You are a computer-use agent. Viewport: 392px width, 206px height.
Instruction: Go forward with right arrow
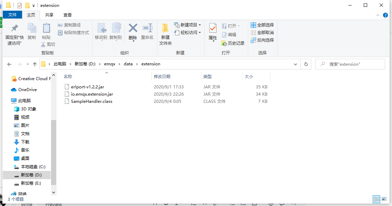(x=20, y=64)
